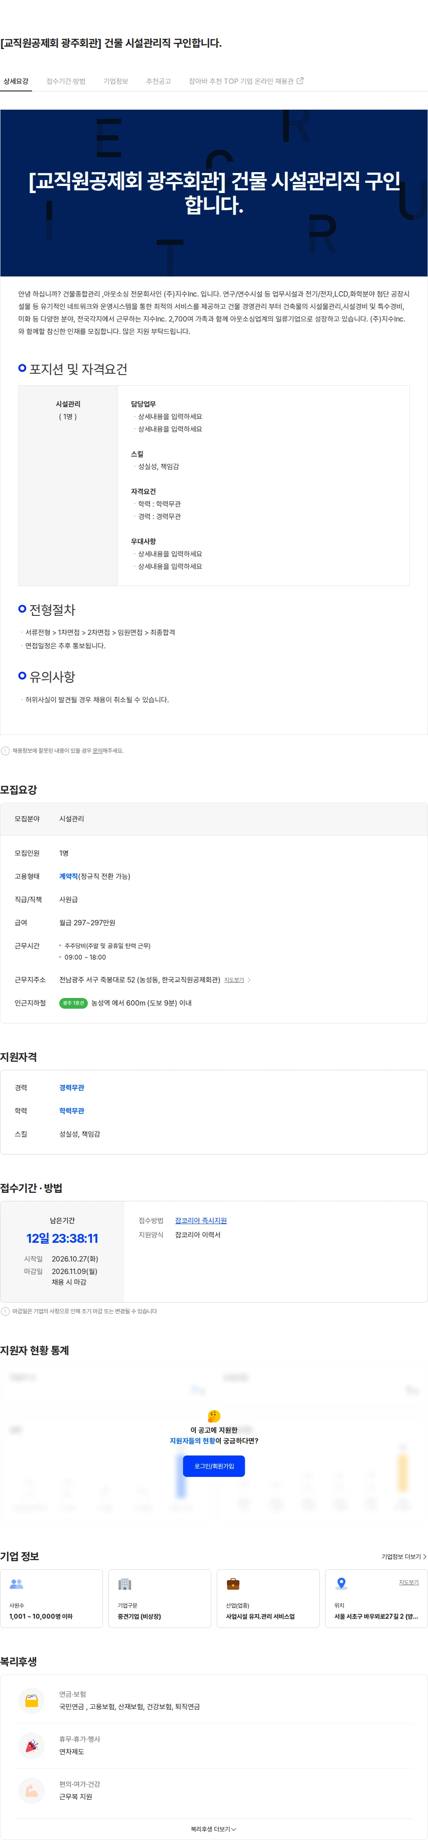The width and height of the screenshot is (428, 1843).
Task: Click the external link icon beside 채용관
Action: pos(300,81)
